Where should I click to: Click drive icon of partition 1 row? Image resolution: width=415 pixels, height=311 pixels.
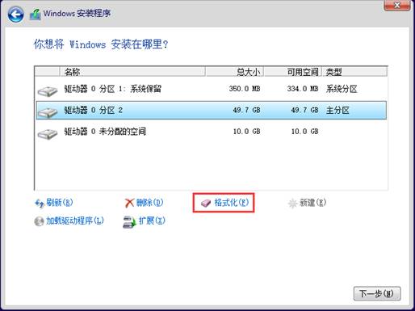click(48, 91)
